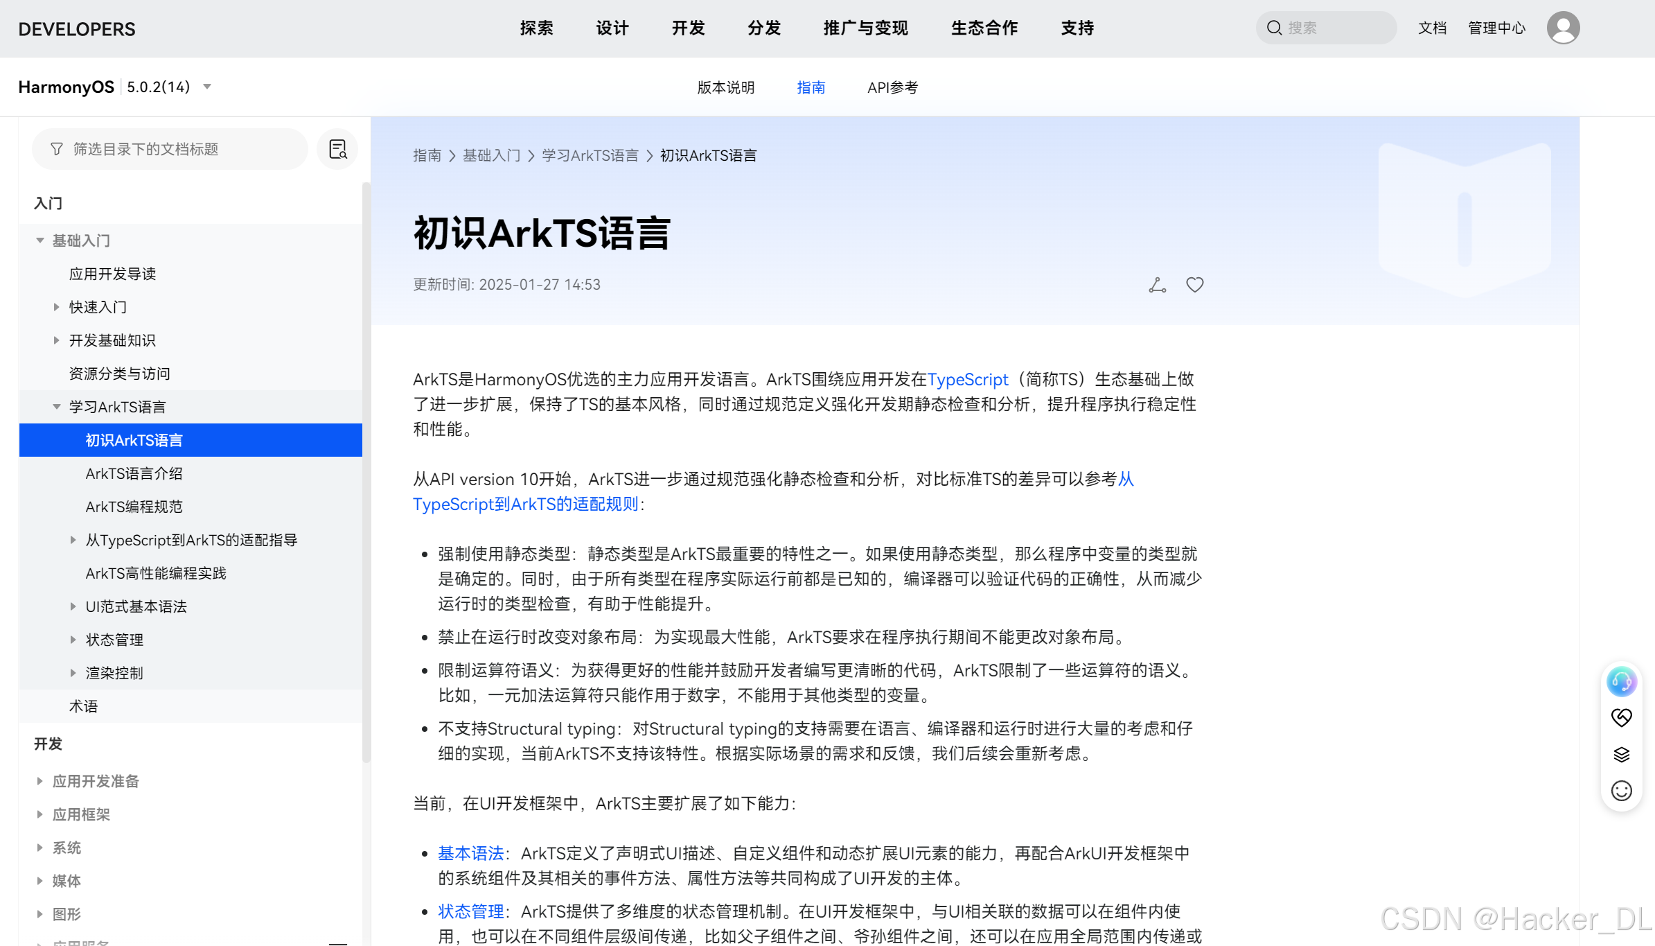
Task: Expand the 应用框架 section
Action: (40, 814)
